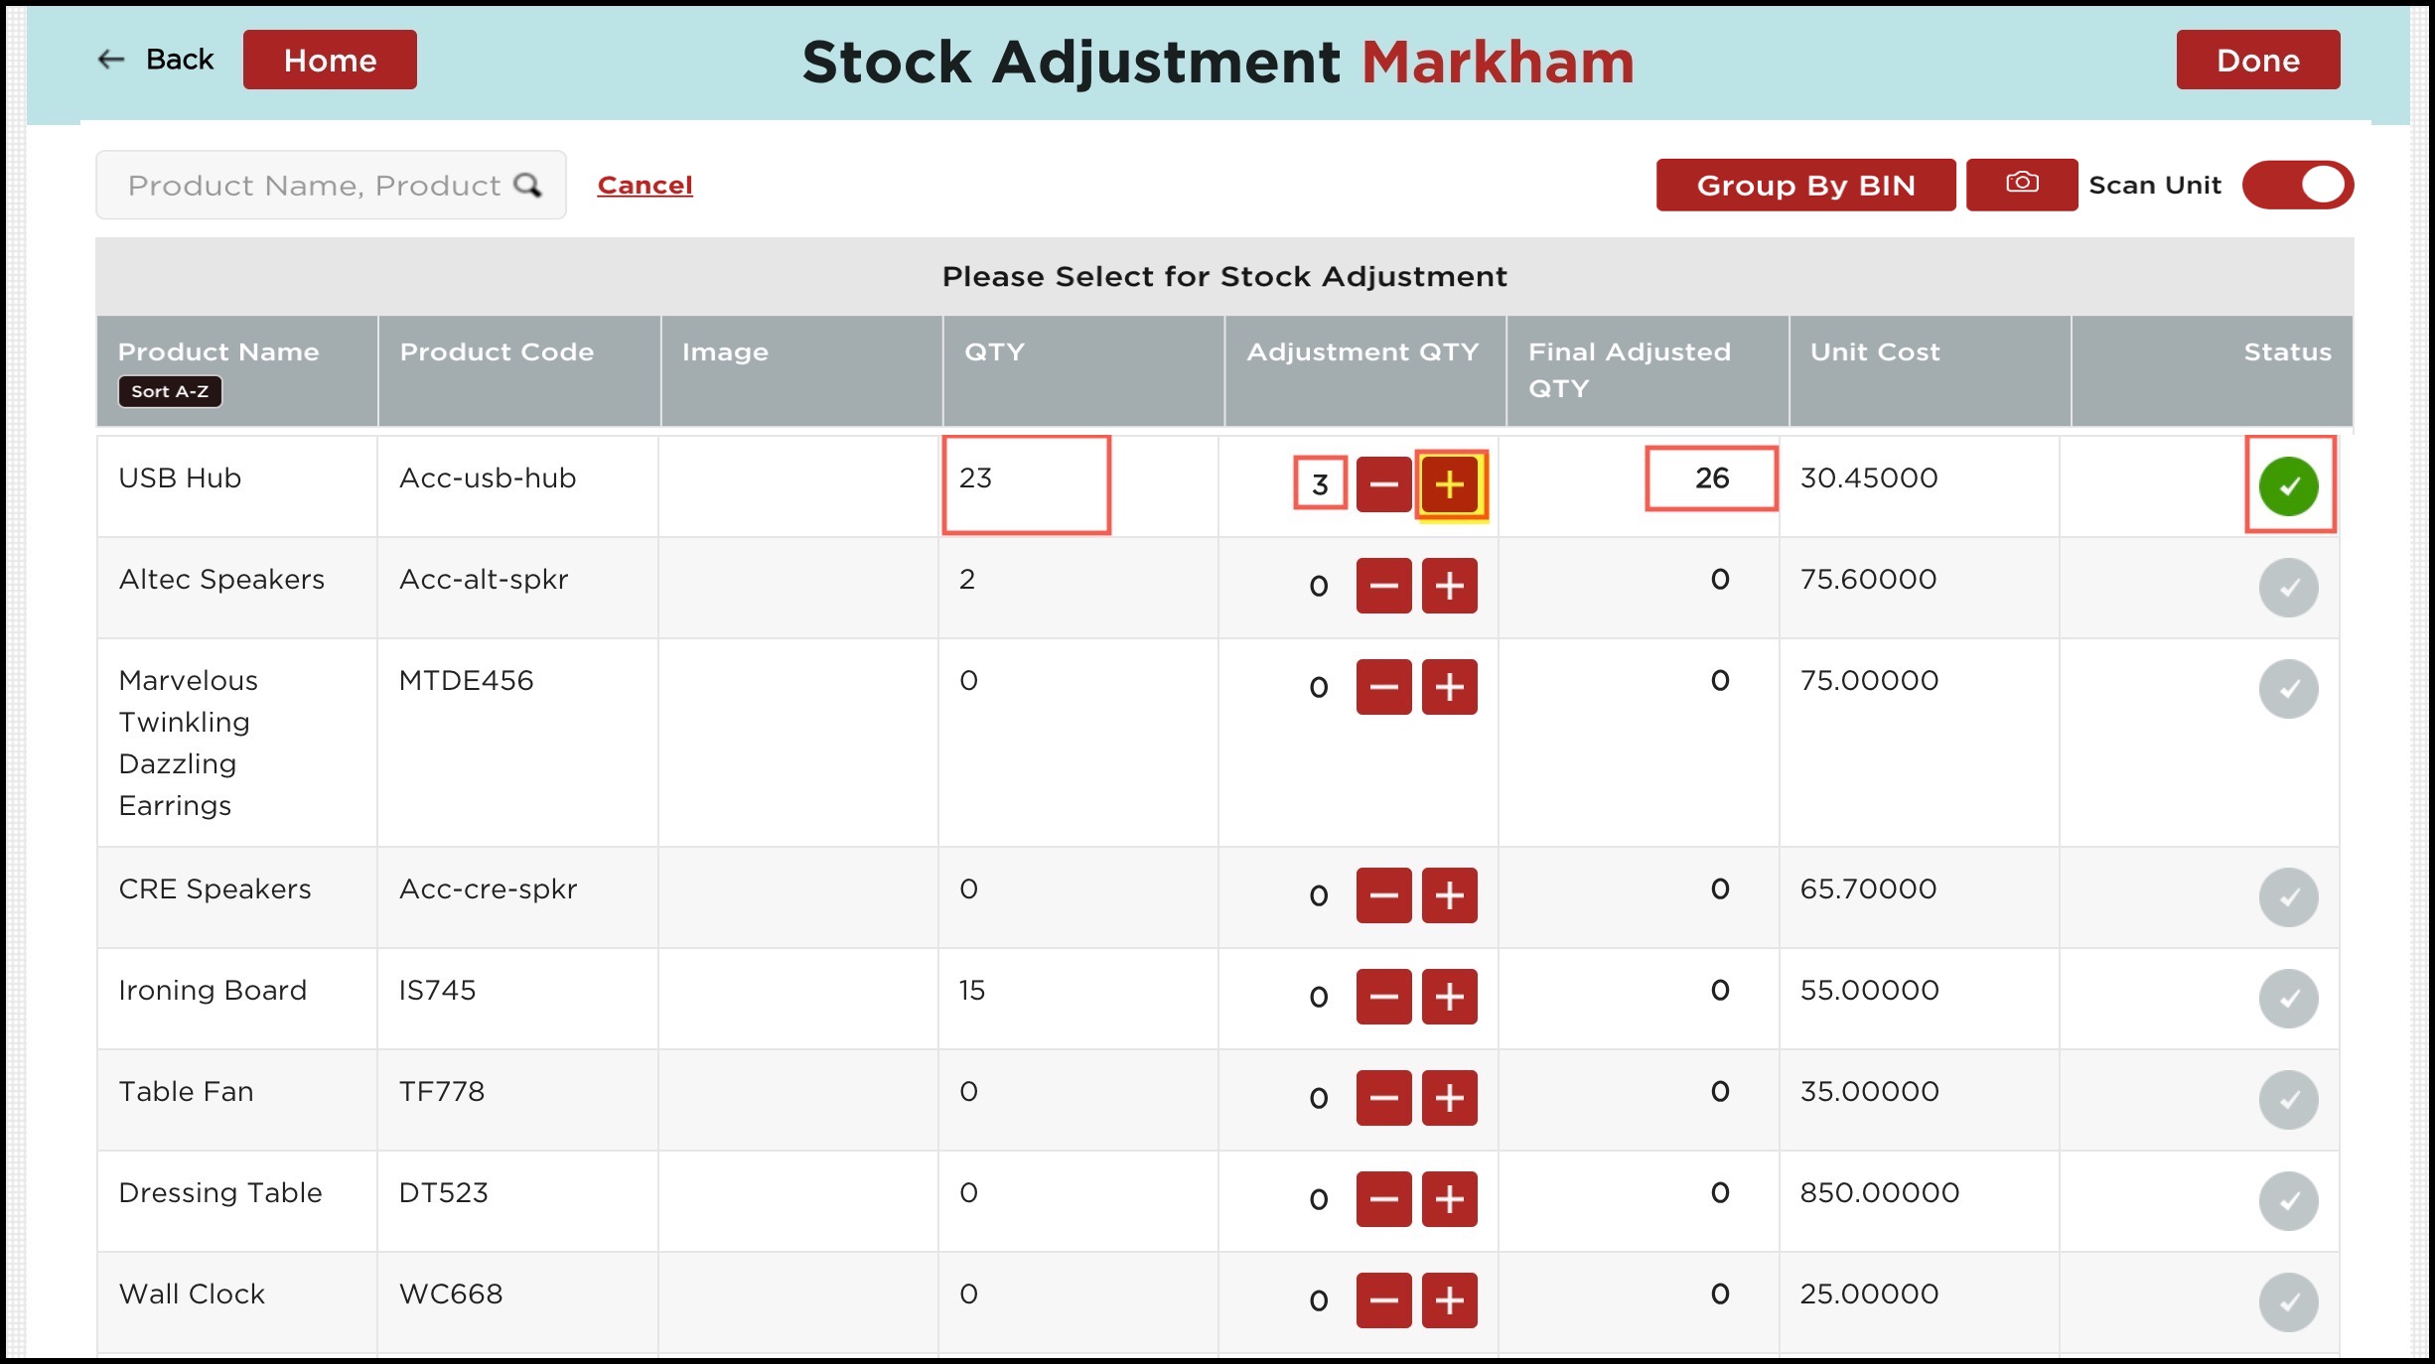Select Table Fan status checkmark
This screenshot has height=1364, width=2435.
pos(2288,1100)
